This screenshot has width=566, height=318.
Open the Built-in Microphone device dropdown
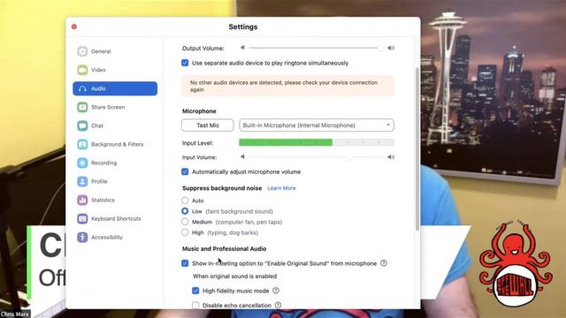click(x=317, y=125)
